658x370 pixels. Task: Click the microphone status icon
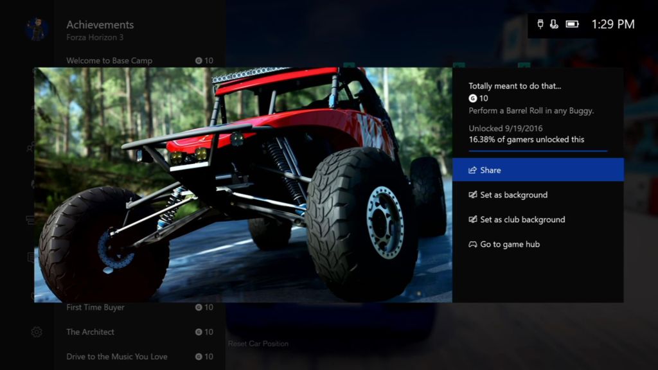554,24
